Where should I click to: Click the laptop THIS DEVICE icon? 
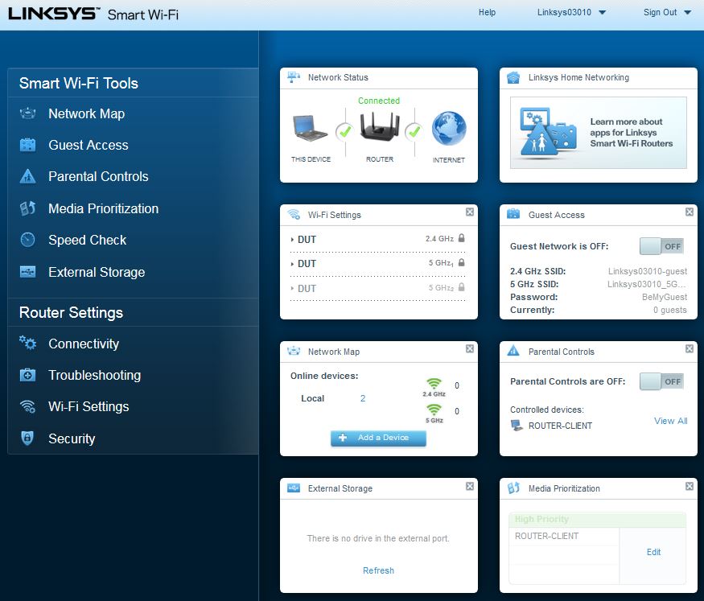pyautogui.click(x=311, y=129)
